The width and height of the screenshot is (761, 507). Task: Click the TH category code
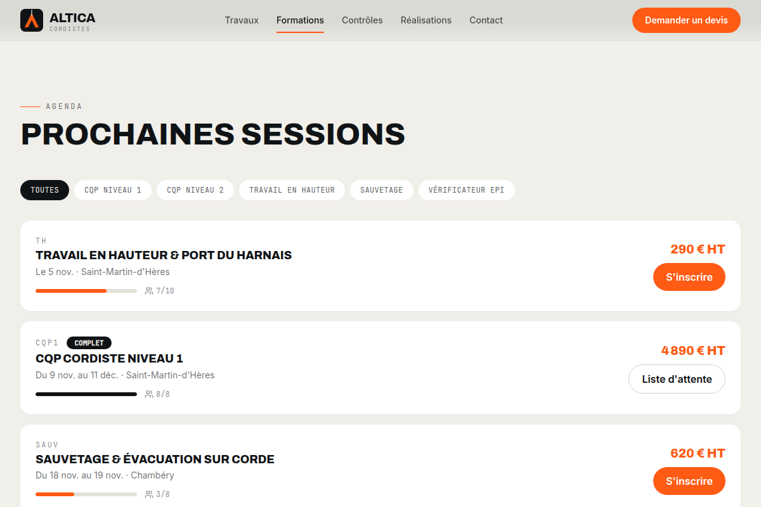click(x=41, y=241)
